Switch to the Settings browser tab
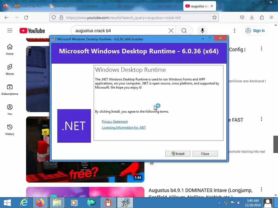The height and width of the screenshot is (208, 278). 126,6
